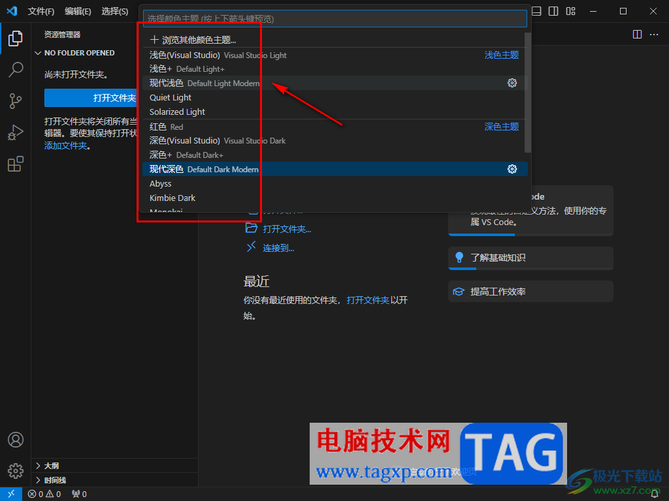
Task: Open the 提高工作效率 walkthrough card
Action: (530, 292)
